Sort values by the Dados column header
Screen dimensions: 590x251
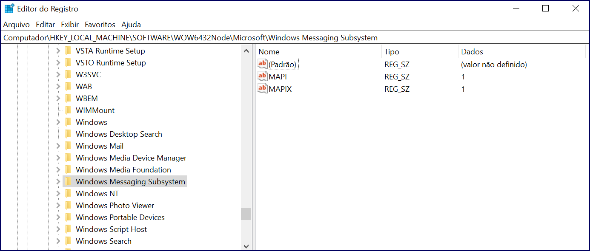(x=522, y=52)
